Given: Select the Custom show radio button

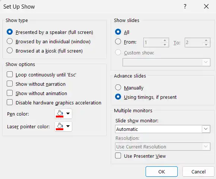Looking at the screenshot, I should 118,53.
